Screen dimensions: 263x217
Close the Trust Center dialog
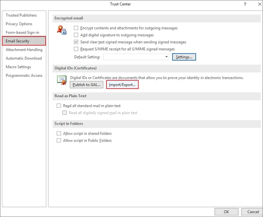[259, 4]
